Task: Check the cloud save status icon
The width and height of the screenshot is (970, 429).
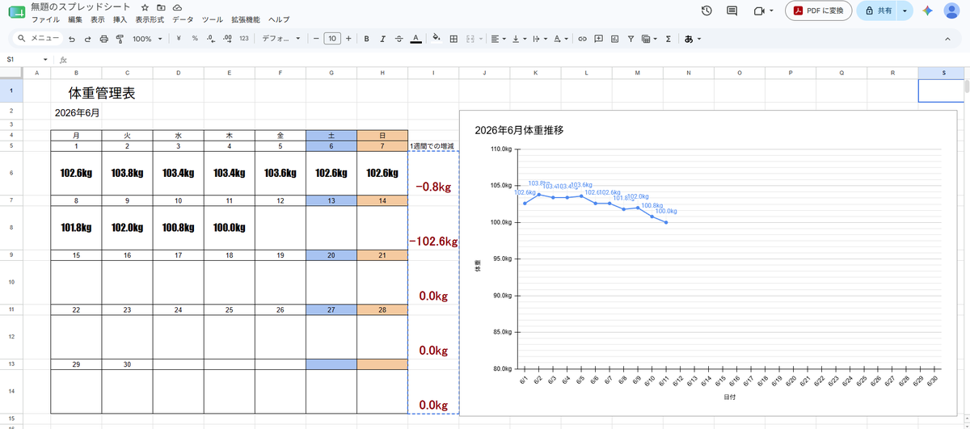Action: [x=177, y=6]
